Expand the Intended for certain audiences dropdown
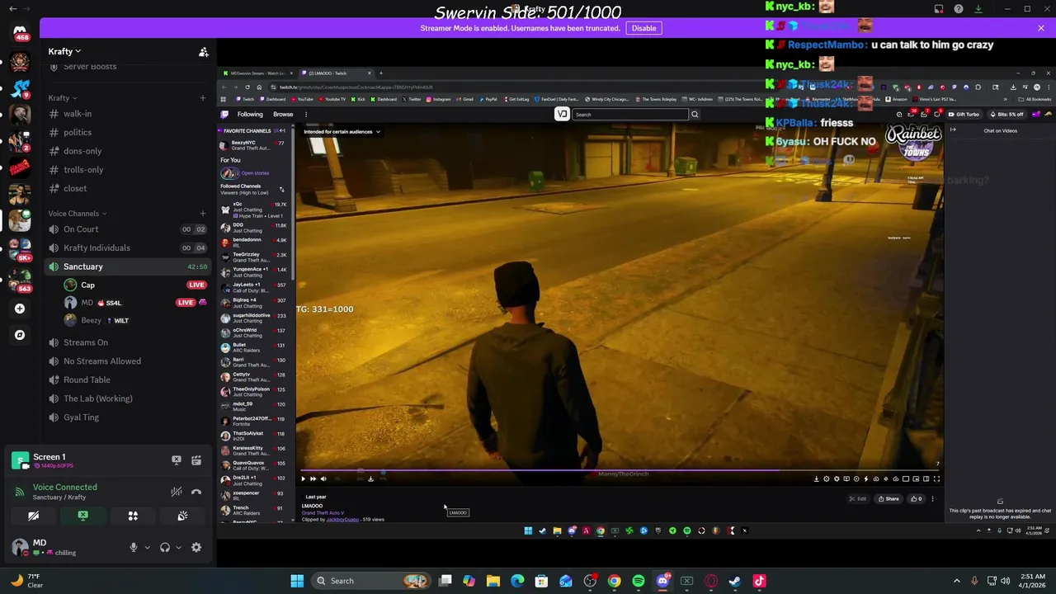Viewport: 1056px width, 594px height. (x=342, y=132)
